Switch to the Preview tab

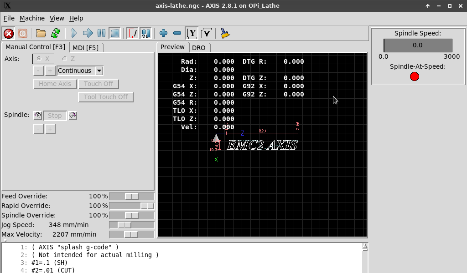point(172,47)
